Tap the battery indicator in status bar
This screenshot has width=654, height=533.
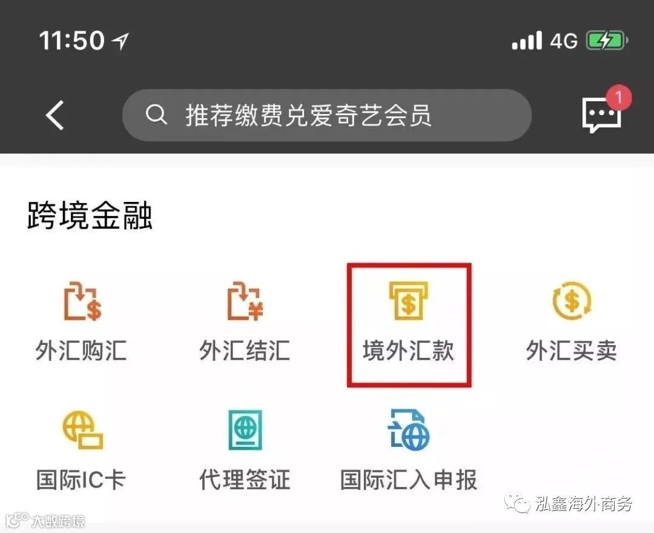tap(607, 41)
